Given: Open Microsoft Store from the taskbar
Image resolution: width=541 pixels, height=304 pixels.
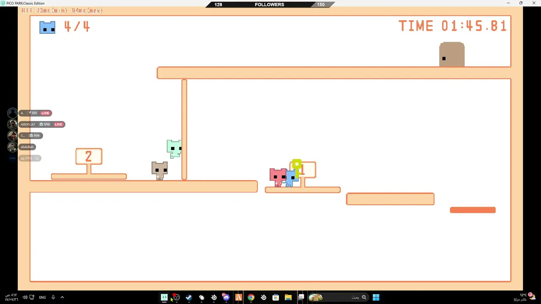Looking at the screenshot, I should coord(276,297).
